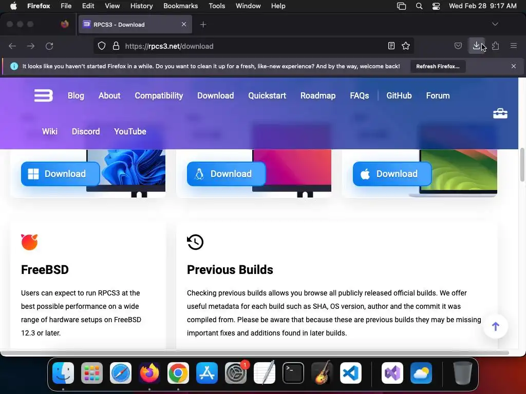Click the FreeBSD logo icon
Screen dimensions: 526x394
(x=29, y=242)
